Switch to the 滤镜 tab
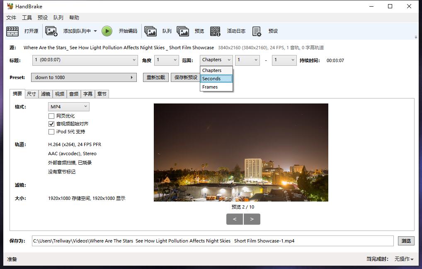Image resolution: width=422 pixels, height=269 pixels. tap(46, 94)
